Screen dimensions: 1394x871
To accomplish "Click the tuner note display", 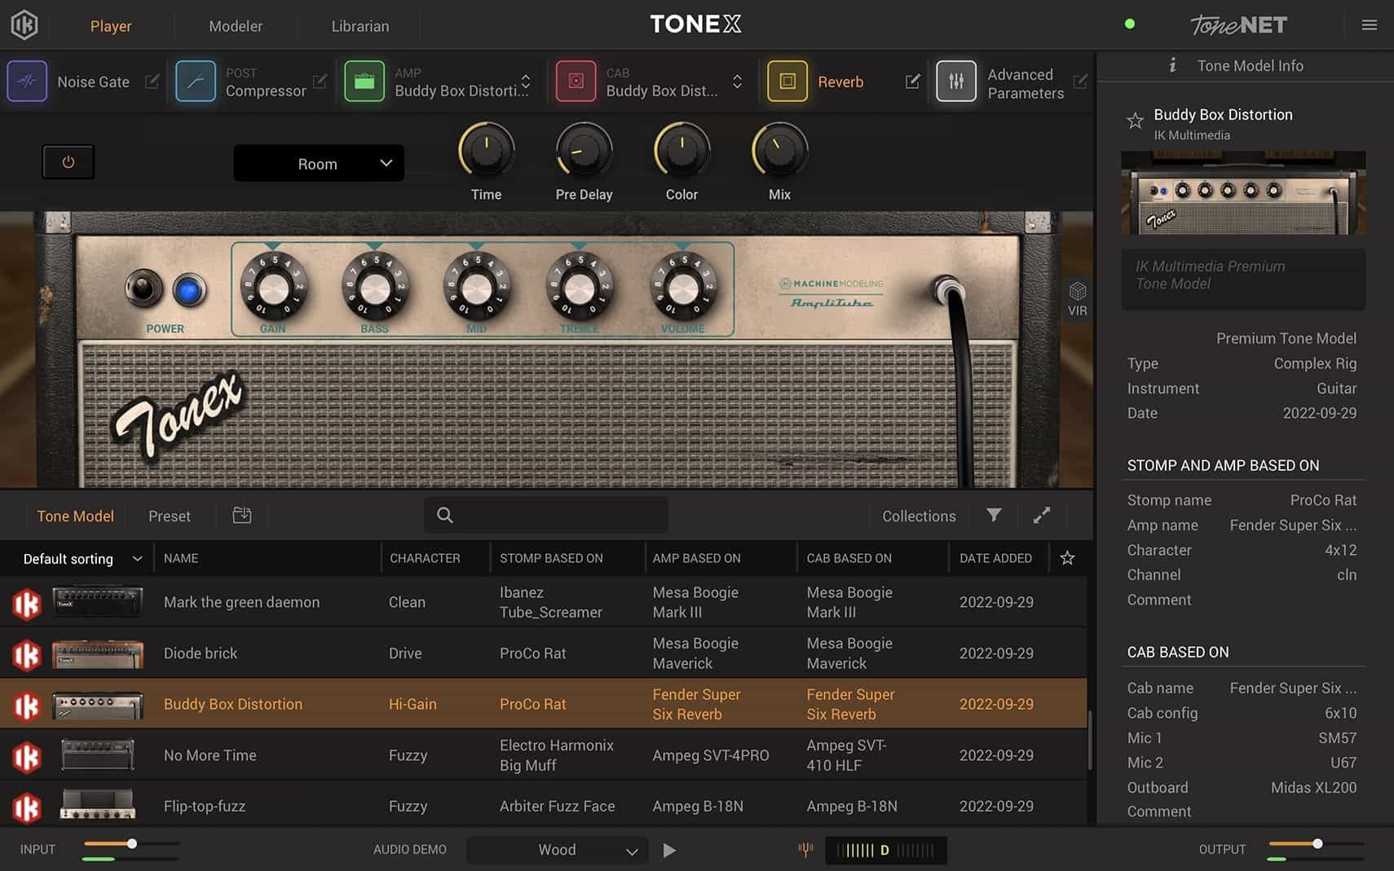I will pyautogui.click(x=886, y=850).
